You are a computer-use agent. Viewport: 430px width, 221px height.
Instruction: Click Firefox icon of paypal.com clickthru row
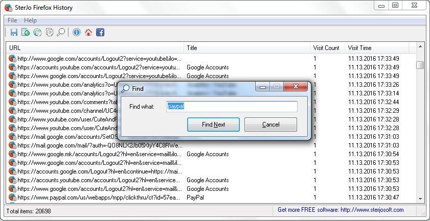click(12, 197)
